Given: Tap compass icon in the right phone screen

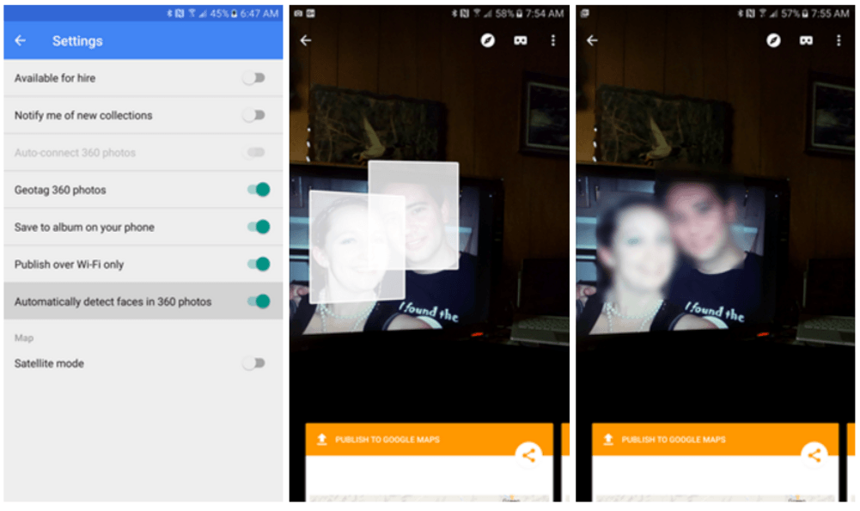Looking at the screenshot, I should (774, 40).
